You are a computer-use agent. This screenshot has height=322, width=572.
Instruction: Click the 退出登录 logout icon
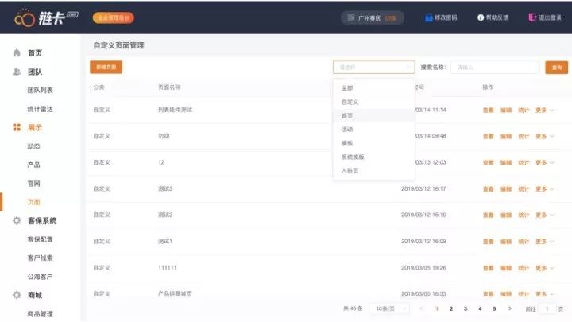pos(531,17)
